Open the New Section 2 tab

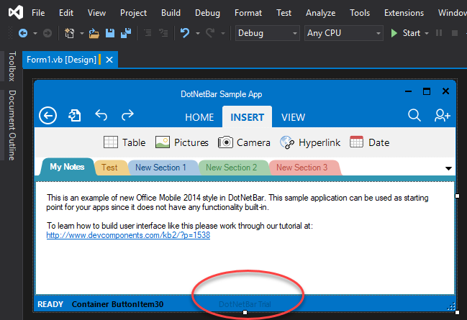232,168
